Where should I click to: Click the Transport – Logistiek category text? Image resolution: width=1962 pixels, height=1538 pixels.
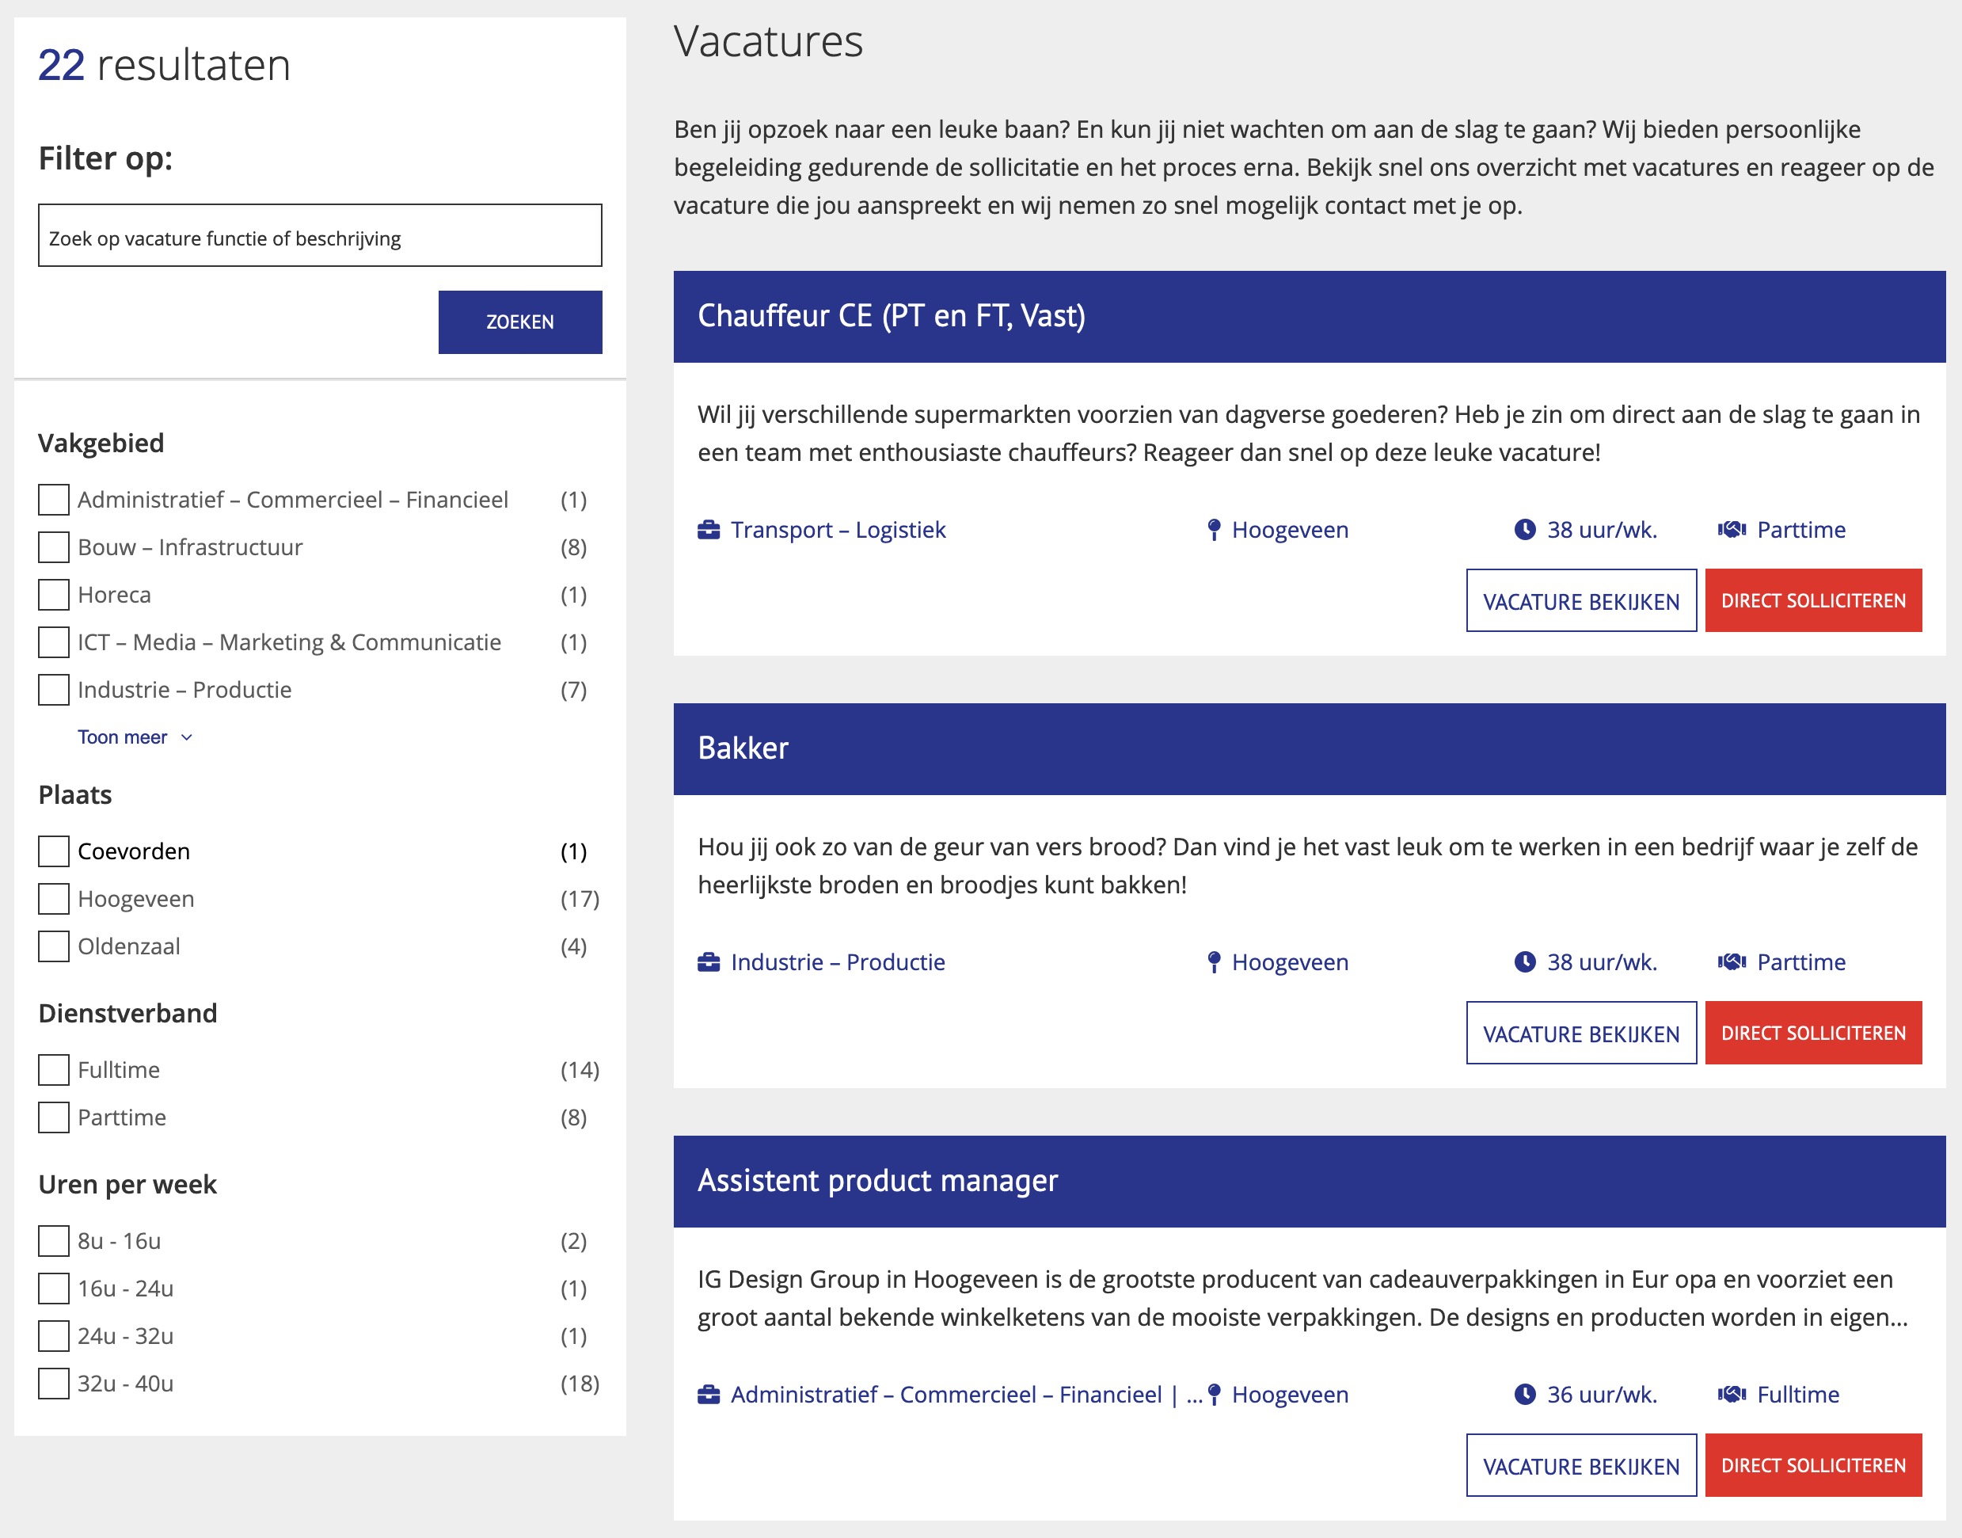pos(838,530)
